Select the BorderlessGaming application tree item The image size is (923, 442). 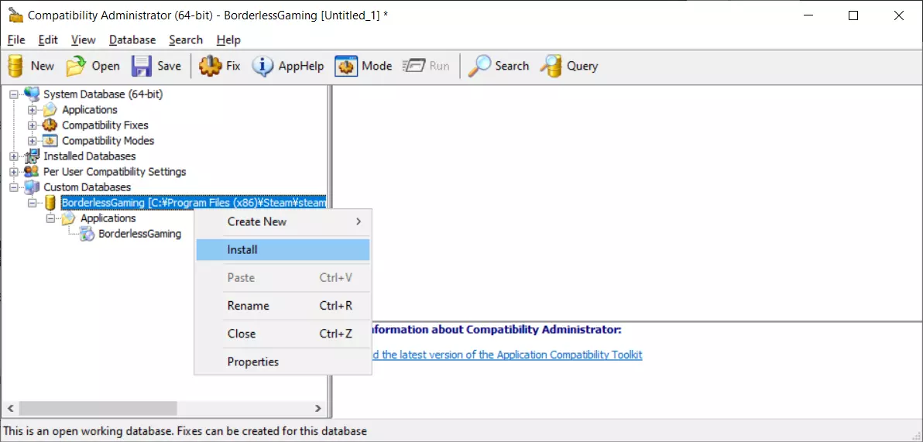coord(139,235)
